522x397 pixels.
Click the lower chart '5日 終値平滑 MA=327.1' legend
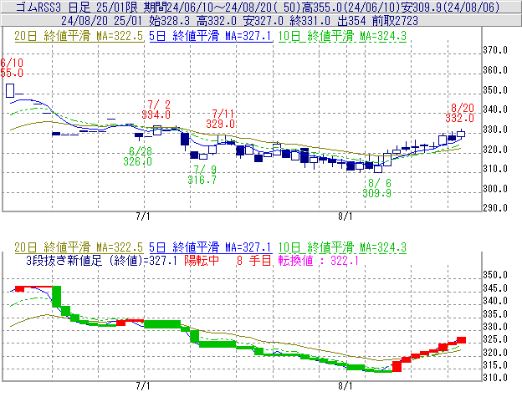point(211,247)
